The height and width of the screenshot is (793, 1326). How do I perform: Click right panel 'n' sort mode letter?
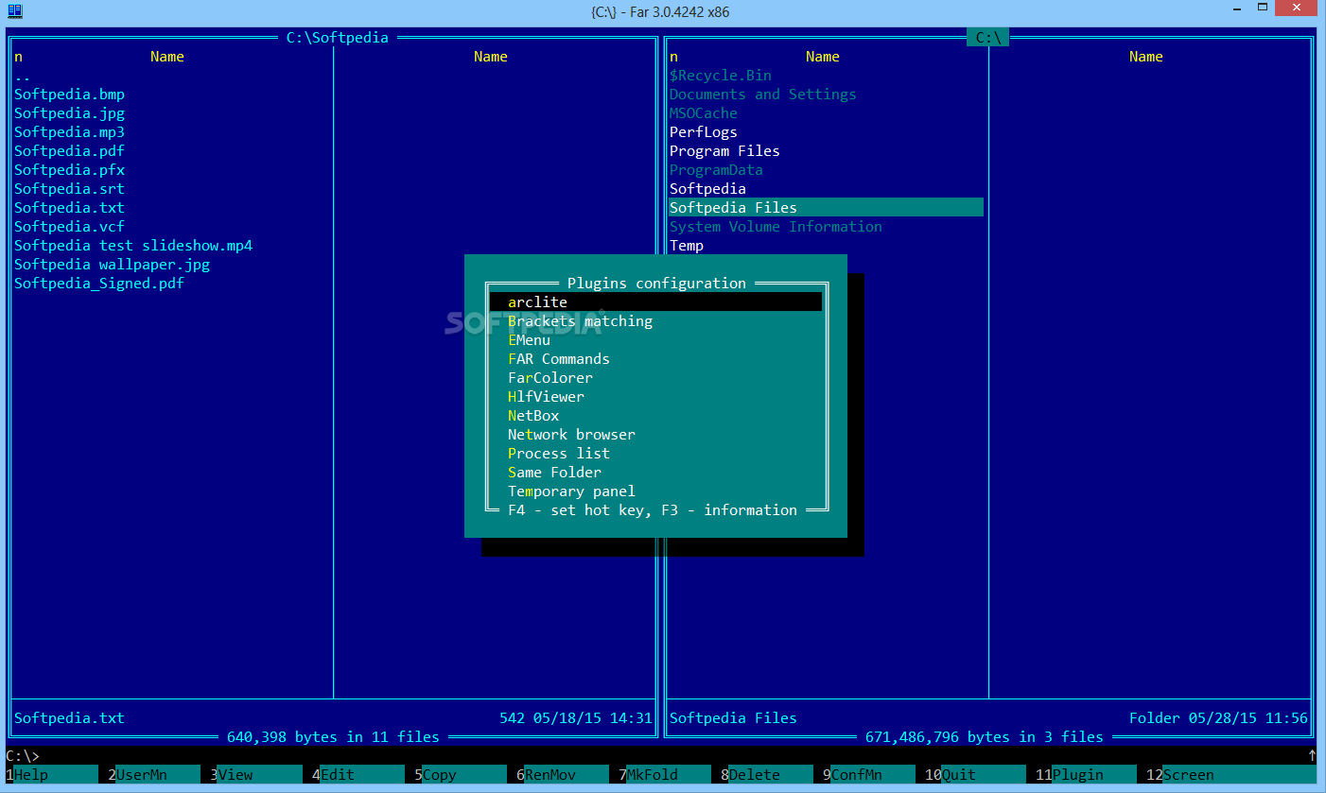(x=673, y=57)
